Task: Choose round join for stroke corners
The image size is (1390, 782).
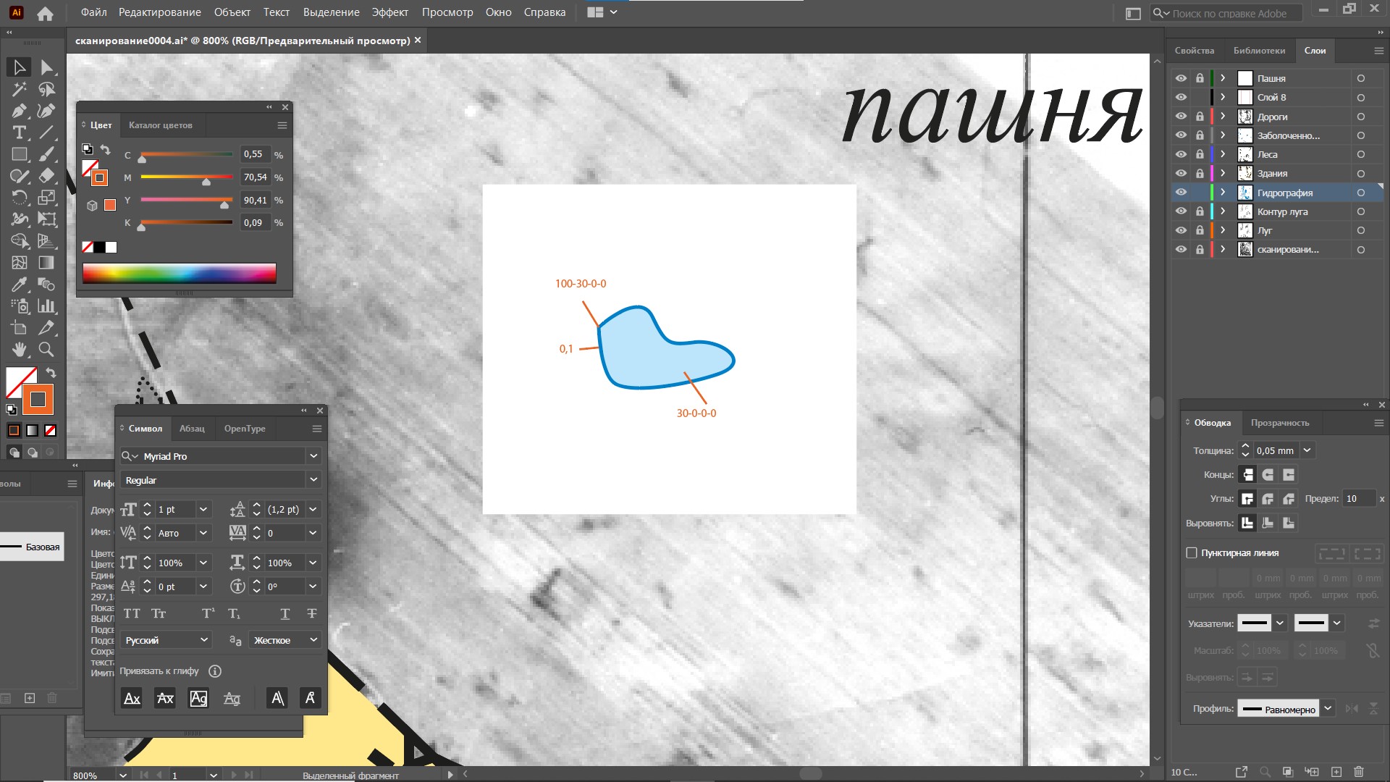Action: (1268, 499)
